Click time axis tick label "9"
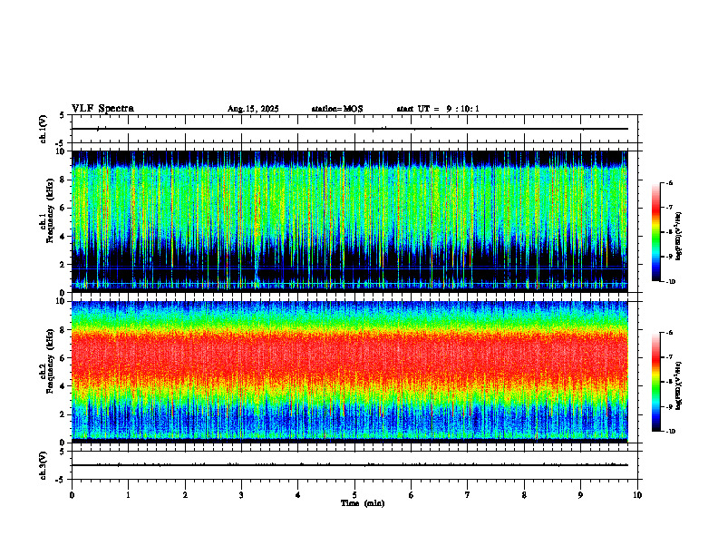Image resolution: width=718 pixels, height=555 pixels. tap(580, 495)
